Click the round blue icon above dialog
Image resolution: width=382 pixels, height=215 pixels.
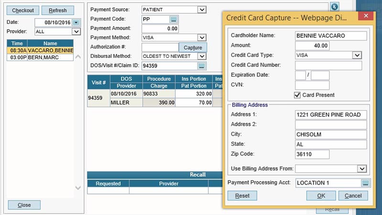(335, 7)
